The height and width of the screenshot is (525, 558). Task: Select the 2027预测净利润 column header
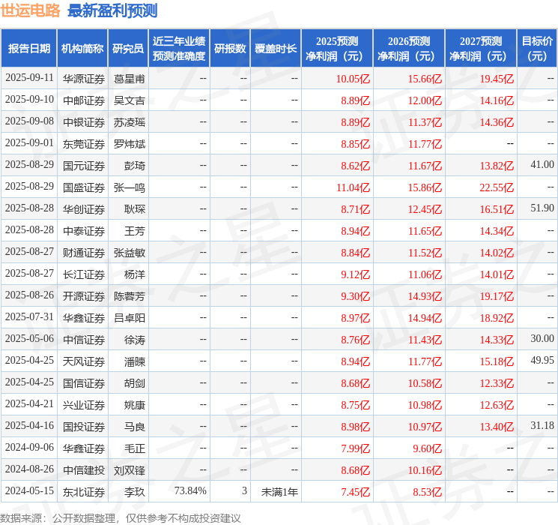click(x=480, y=49)
